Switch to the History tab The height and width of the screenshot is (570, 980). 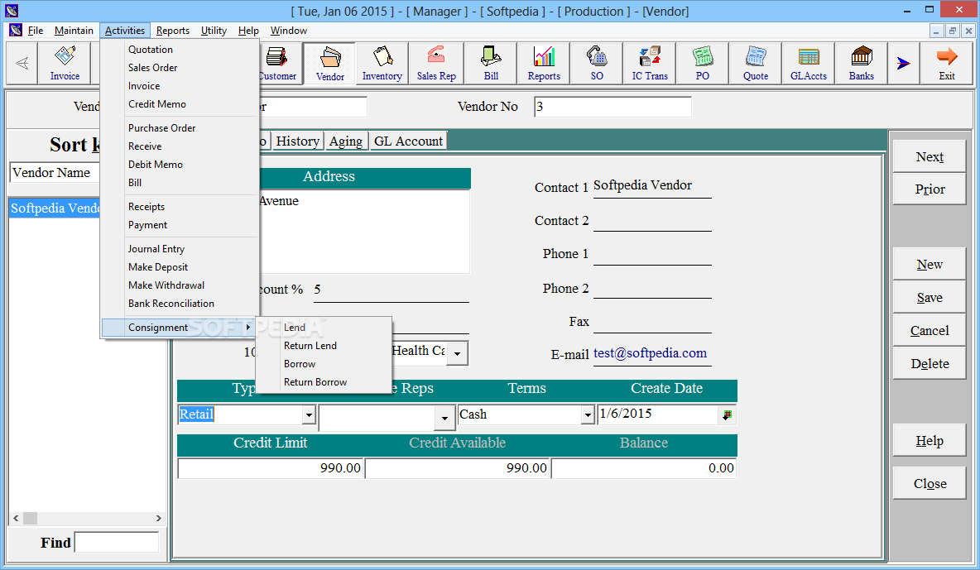[297, 141]
